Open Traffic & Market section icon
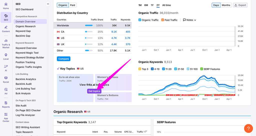 click(6, 43)
